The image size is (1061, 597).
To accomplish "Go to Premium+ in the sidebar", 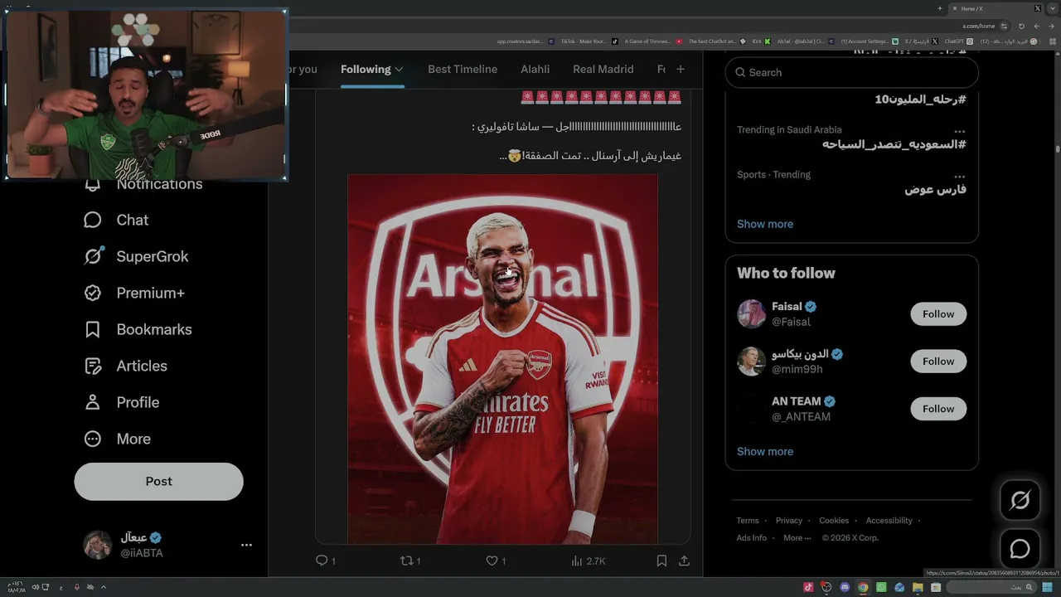I will point(134,293).
